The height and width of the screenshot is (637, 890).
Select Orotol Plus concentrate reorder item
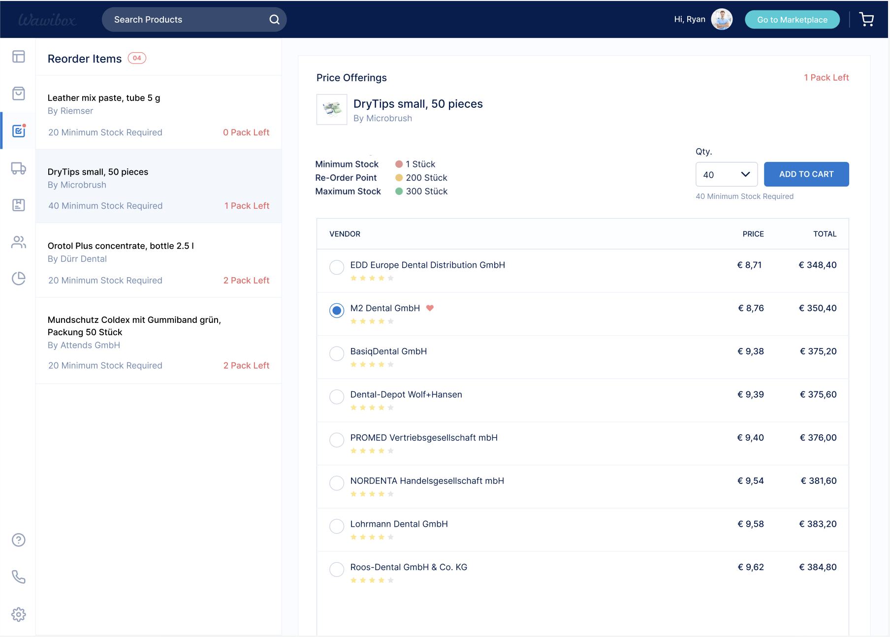click(x=159, y=260)
